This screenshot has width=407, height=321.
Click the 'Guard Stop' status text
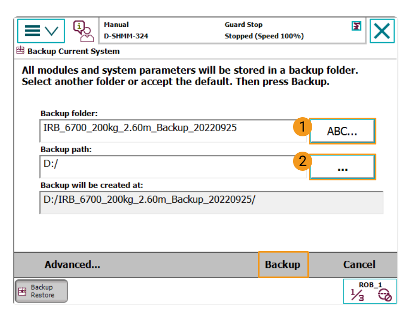243,24
